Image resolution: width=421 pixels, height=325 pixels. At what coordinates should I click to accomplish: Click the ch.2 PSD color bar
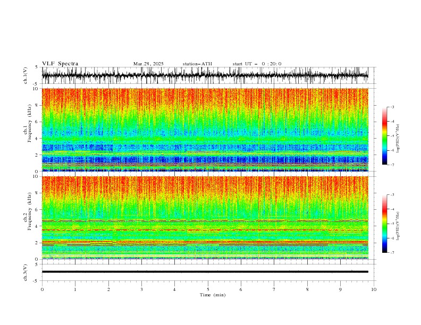(x=384, y=224)
